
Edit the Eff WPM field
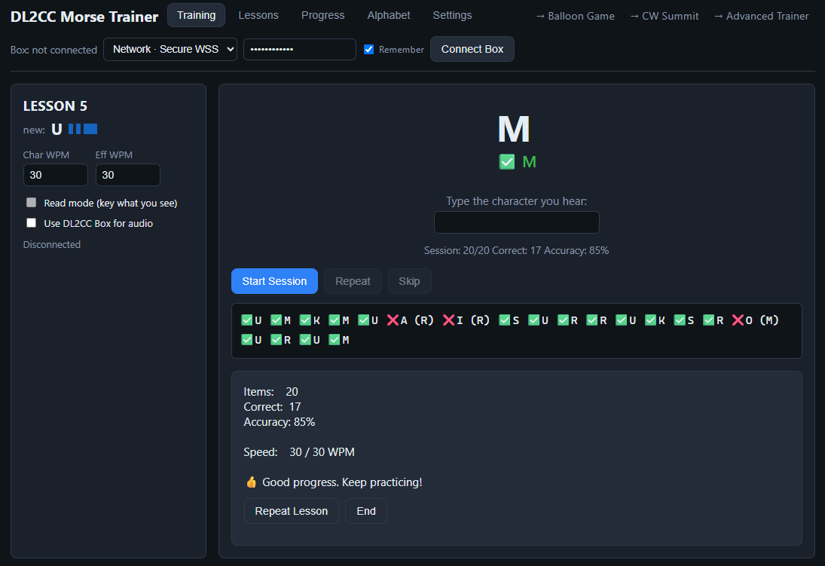click(128, 175)
